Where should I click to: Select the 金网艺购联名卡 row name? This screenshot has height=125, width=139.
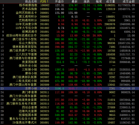[x=26, y=13]
